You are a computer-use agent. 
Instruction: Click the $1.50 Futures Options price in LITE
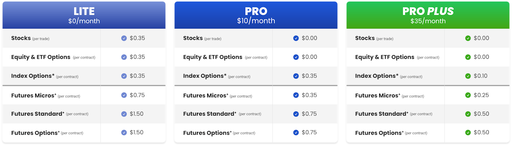136,132
